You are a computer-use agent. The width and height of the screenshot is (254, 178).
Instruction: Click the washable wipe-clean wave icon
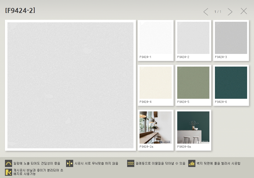(131, 163)
